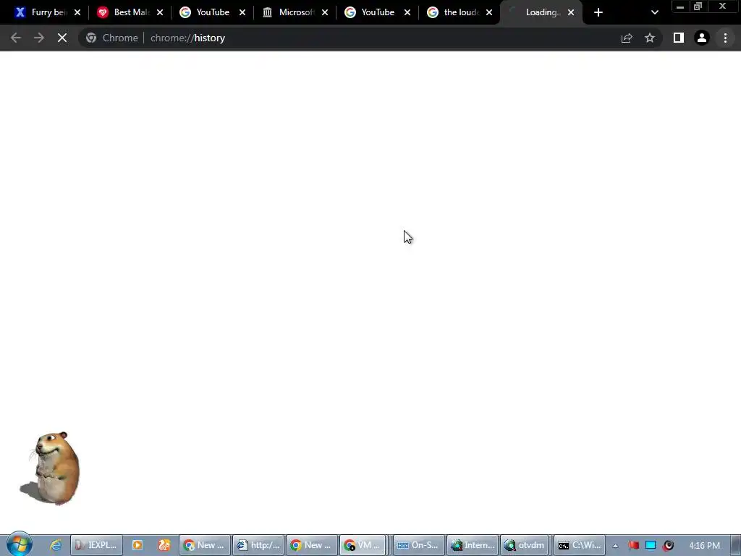Close the second YouTube tab

tap(407, 12)
